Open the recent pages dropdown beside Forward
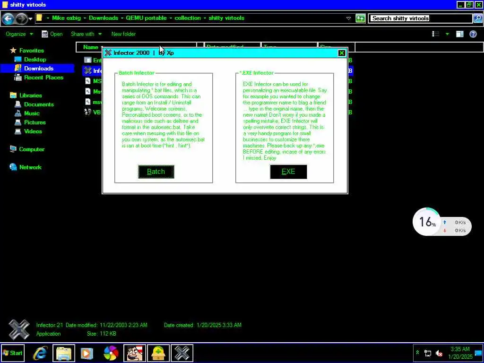The image size is (484, 363). point(30,19)
